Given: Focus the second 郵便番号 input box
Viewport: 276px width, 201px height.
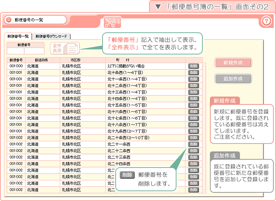Looking at the screenshot, I should (x=32, y=51).
